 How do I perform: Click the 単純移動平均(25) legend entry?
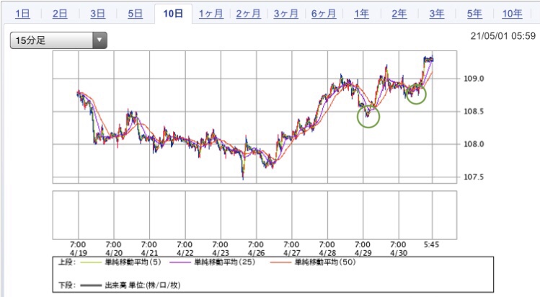(x=225, y=262)
